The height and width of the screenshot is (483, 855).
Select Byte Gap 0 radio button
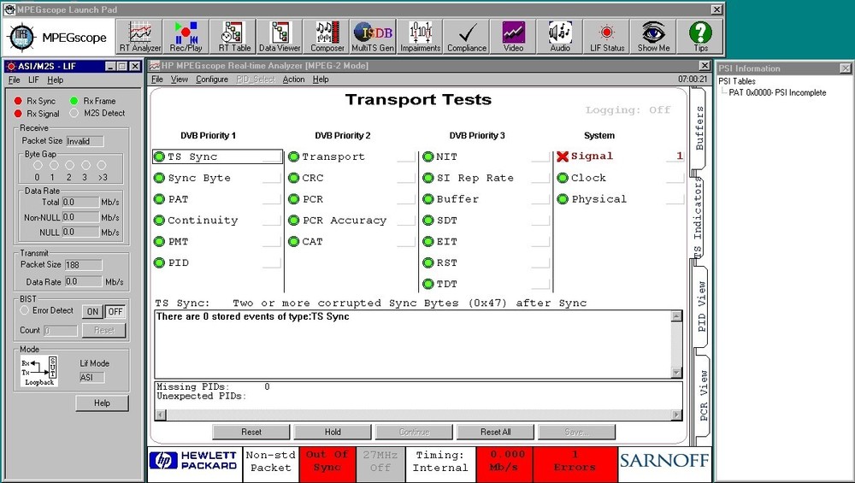coord(38,165)
